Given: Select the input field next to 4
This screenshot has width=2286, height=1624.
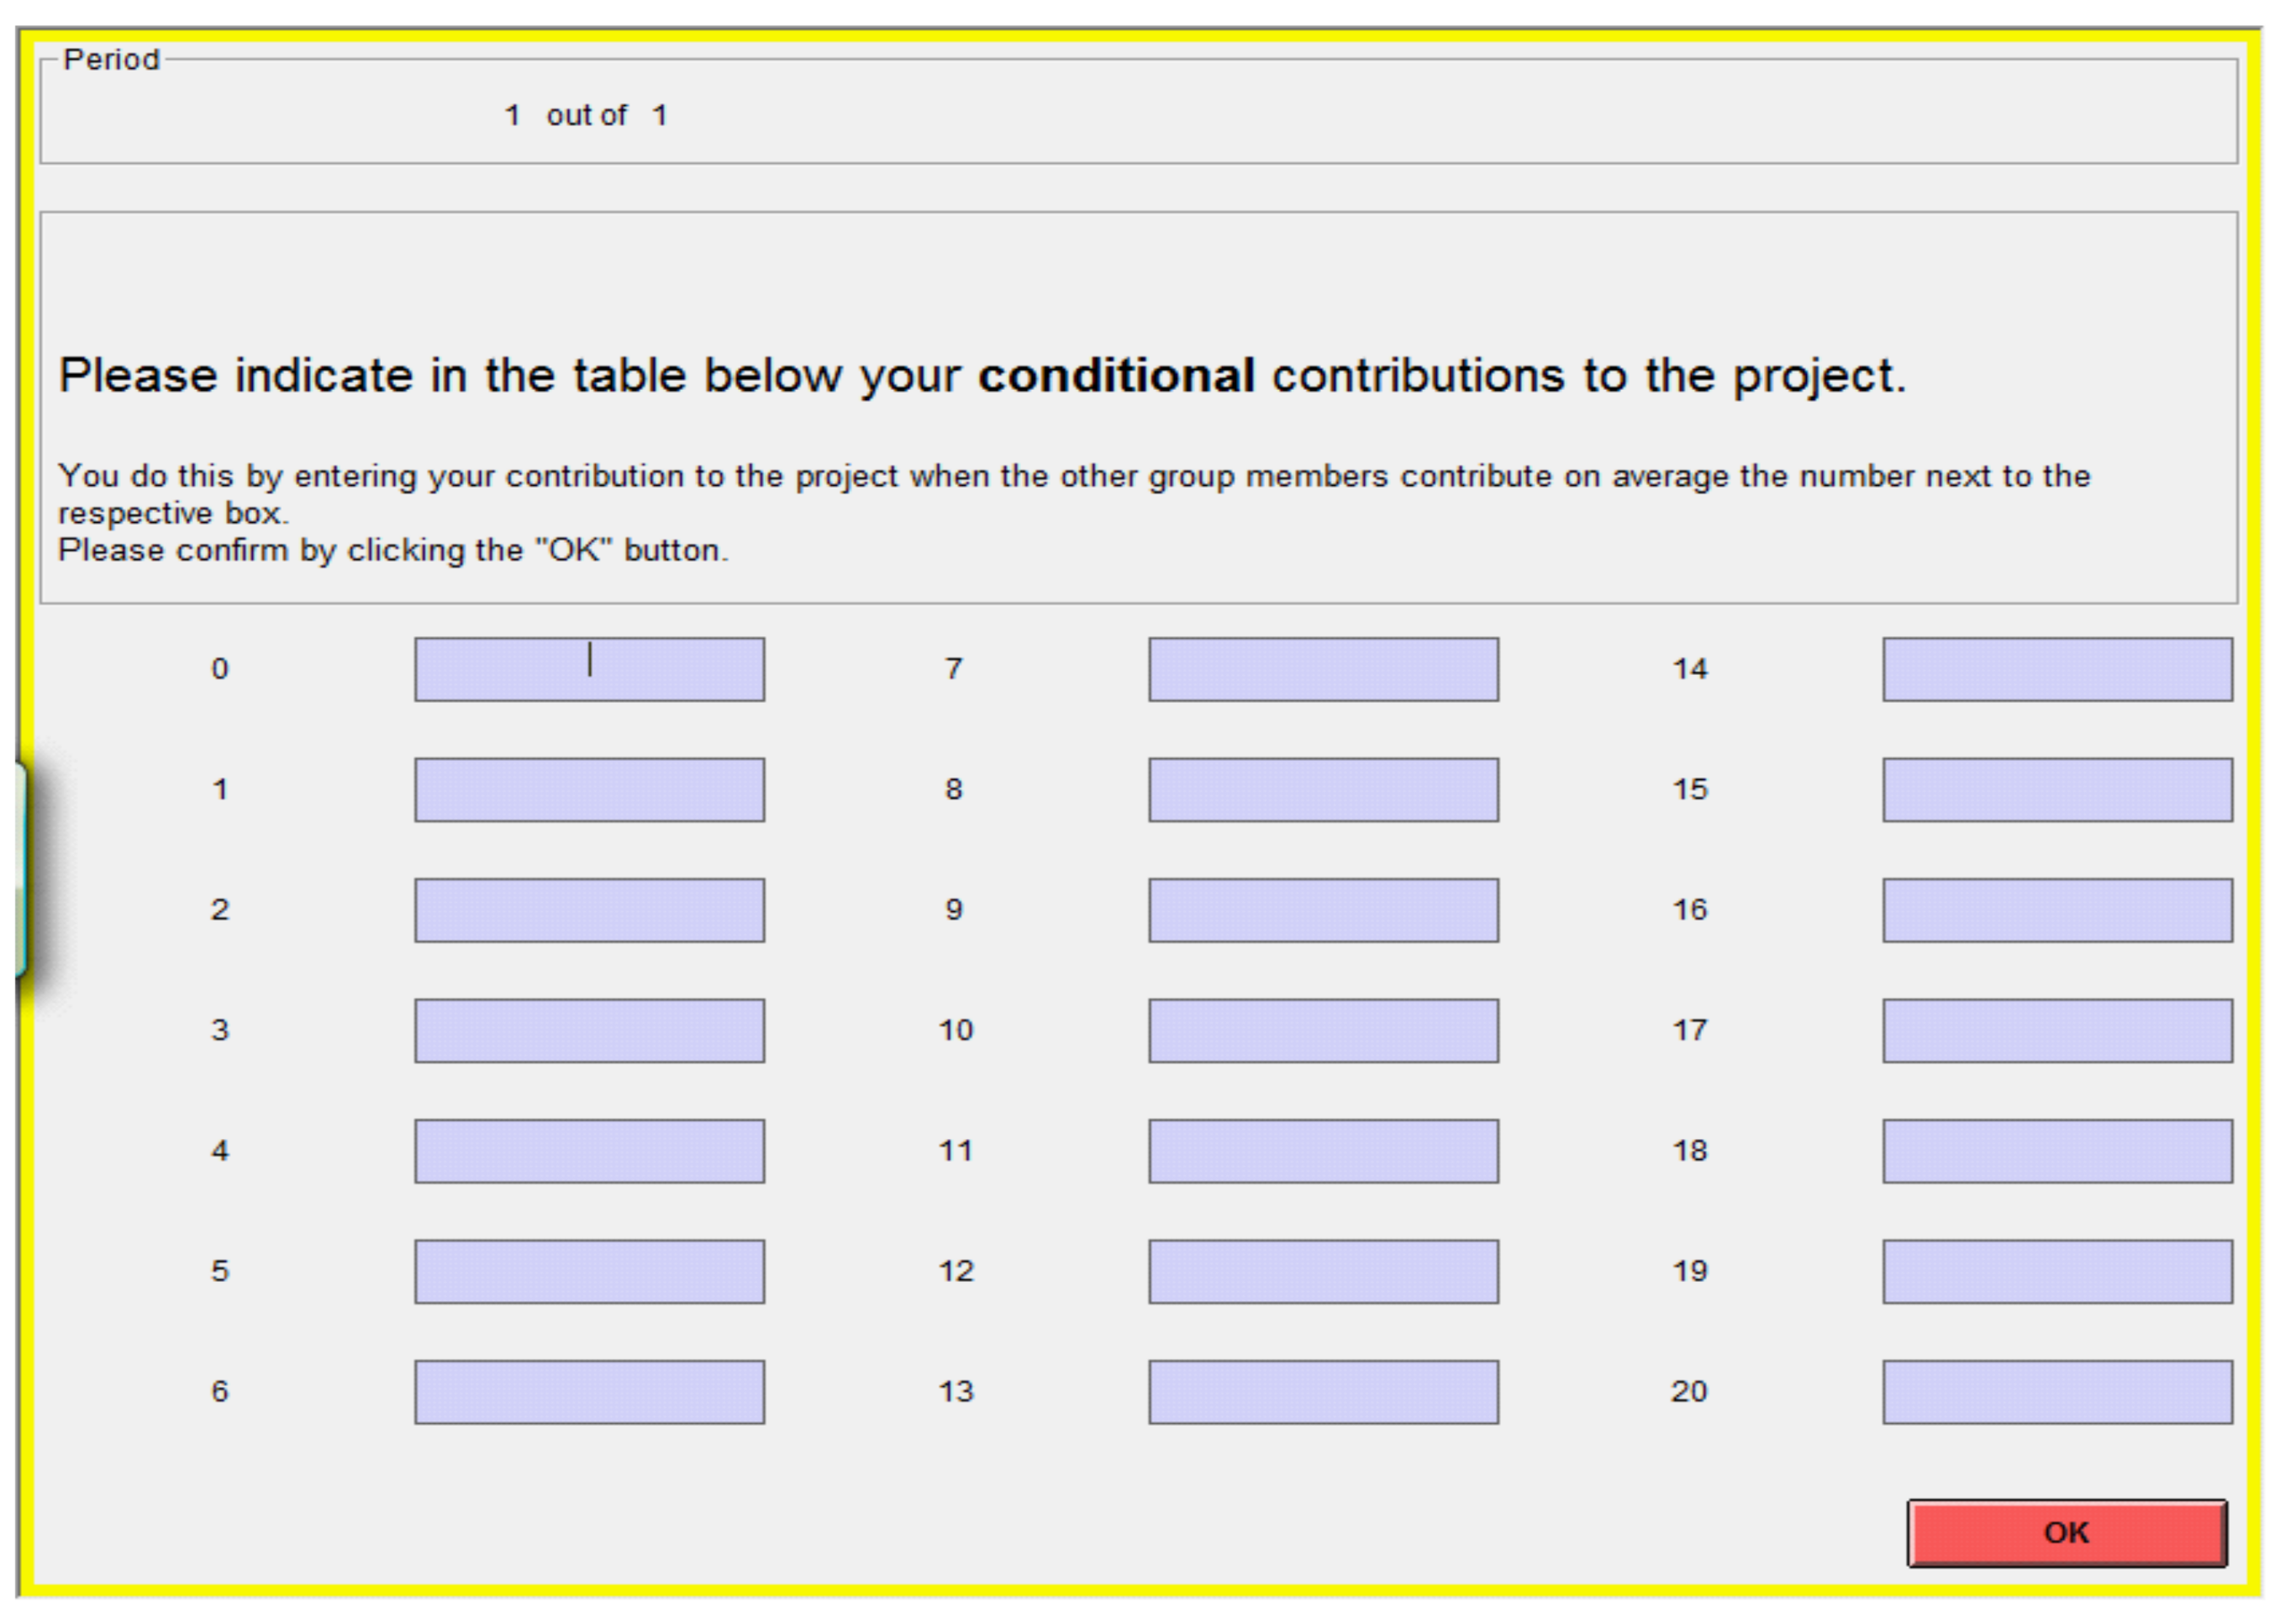Looking at the screenshot, I should [x=589, y=1151].
